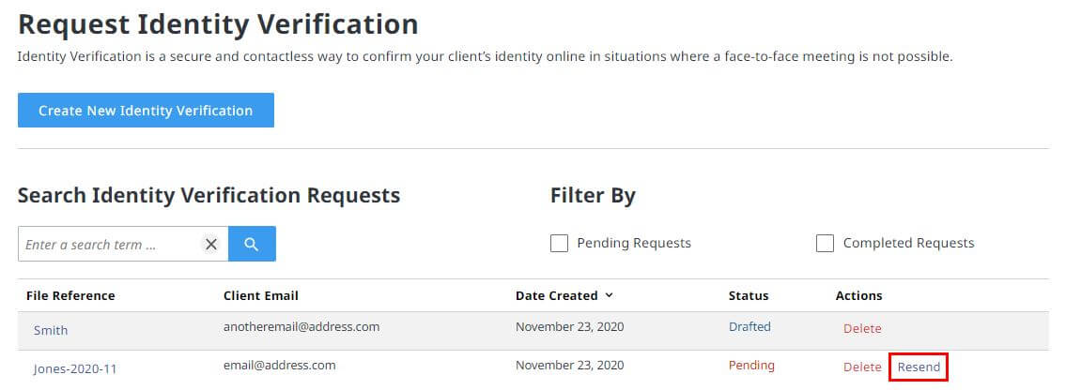Toggle the Pending Requests checkbox
Viewport: 1066px width, 390px height.
coord(559,244)
